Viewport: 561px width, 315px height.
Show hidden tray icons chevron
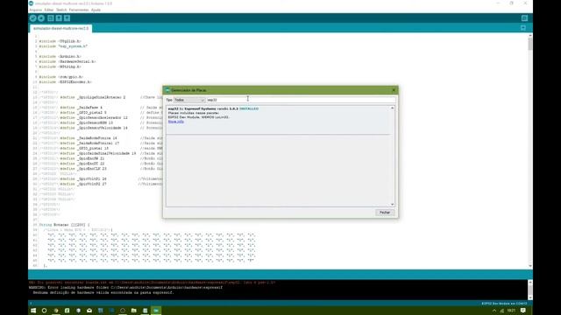point(494,311)
